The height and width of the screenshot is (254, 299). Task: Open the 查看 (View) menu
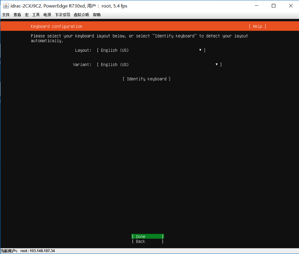[x=17, y=15]
